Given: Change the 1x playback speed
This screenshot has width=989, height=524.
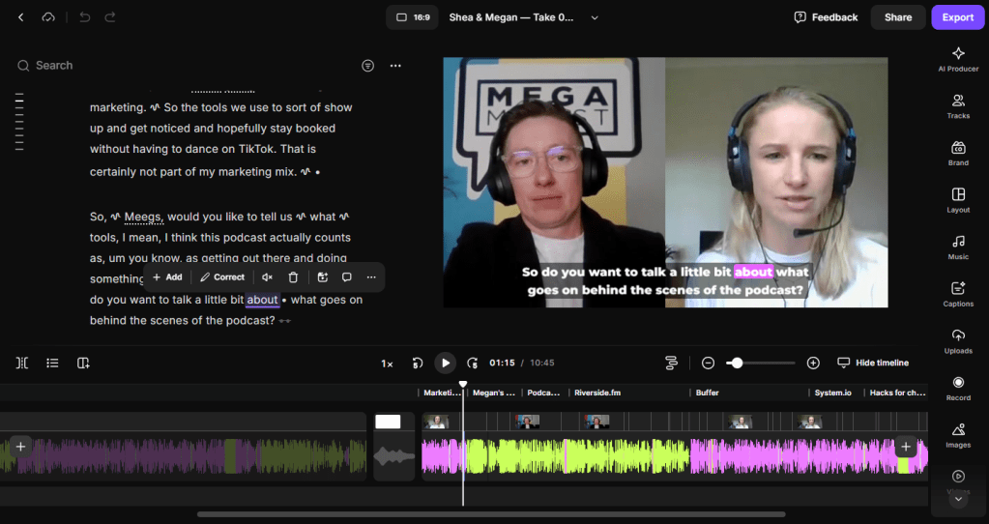Looking at the screenshot, I should 387,364.
